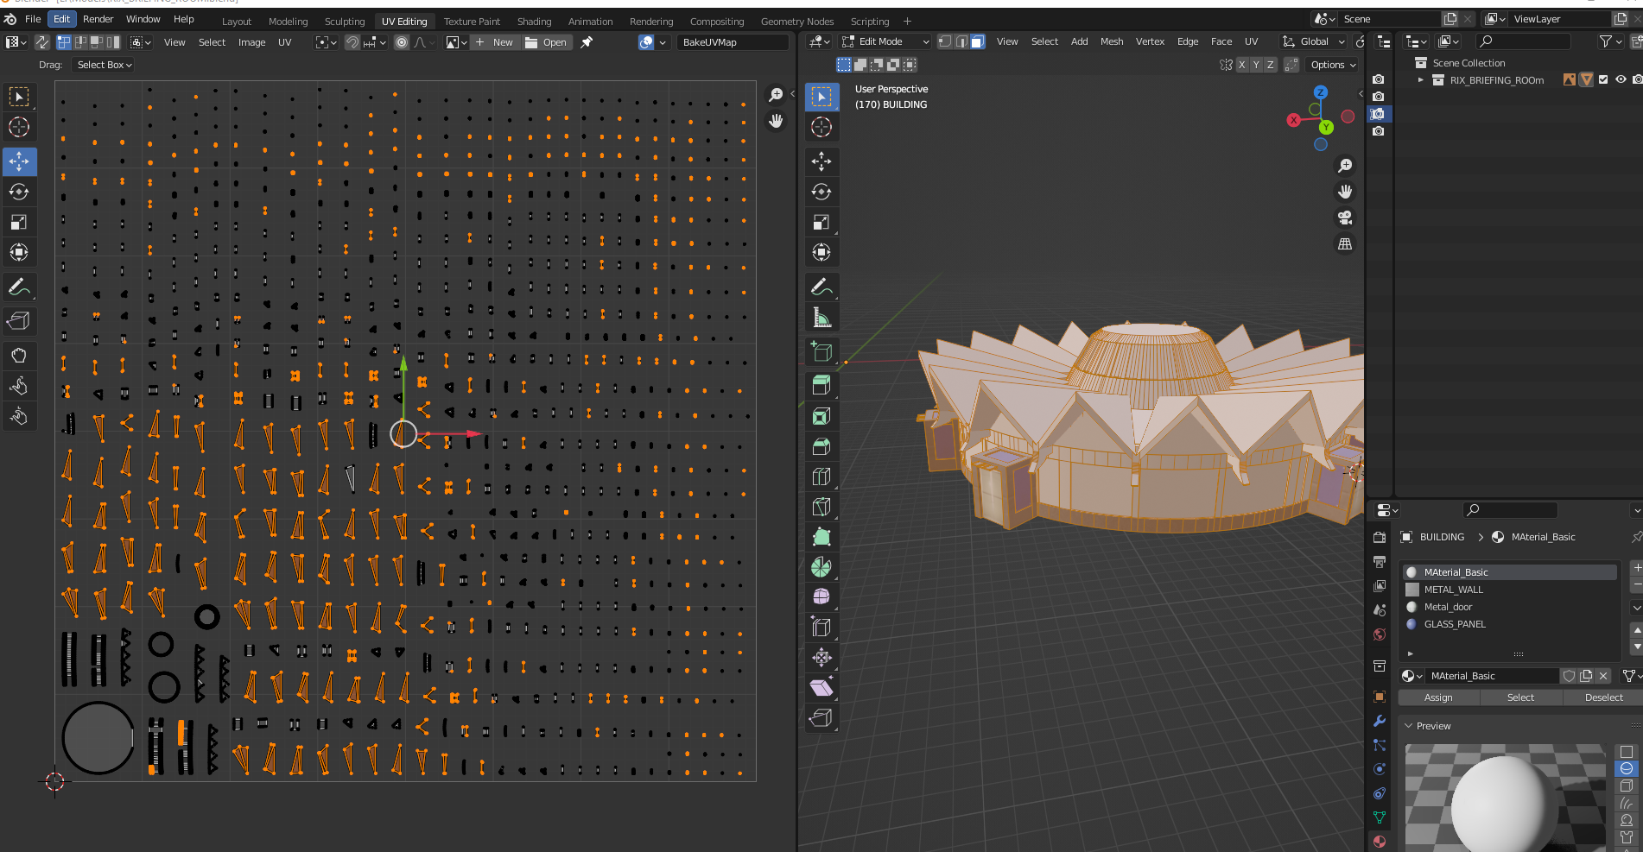The image size is (1643, 852).
Task: Open the Modifiers wrench properties tab
Action: 1380,721
